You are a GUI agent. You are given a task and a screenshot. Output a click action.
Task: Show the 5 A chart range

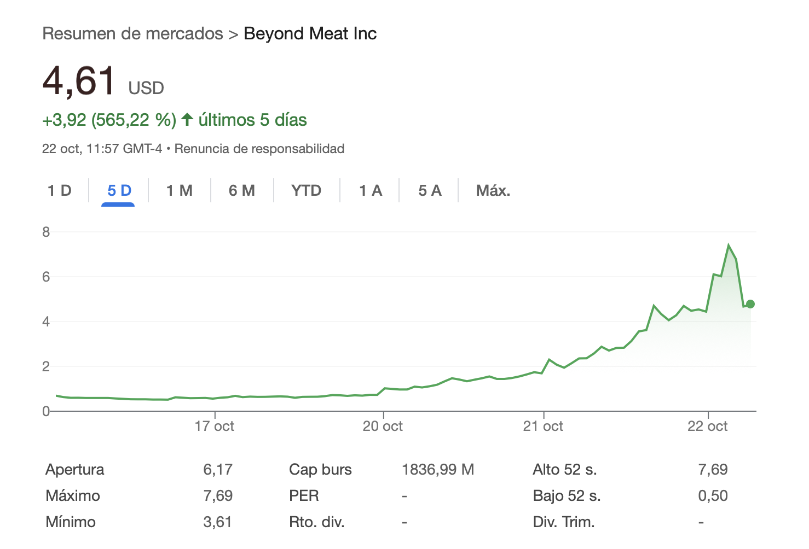430,191
